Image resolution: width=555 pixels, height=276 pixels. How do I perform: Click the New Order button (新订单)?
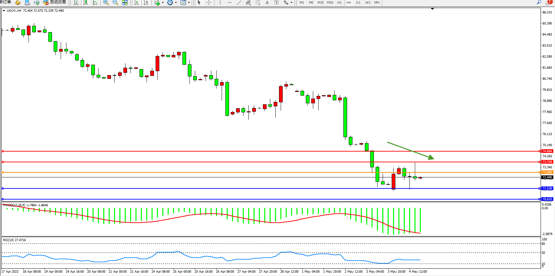pos(5,2)
